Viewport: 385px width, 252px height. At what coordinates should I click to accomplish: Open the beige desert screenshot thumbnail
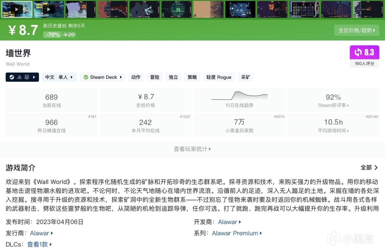(x=208, y=10)
